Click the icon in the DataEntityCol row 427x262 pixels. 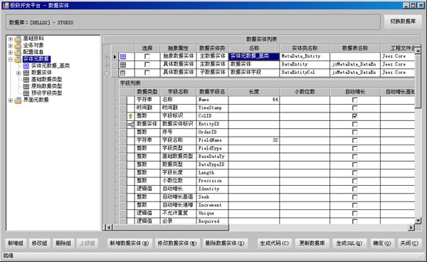click(123, 73)
